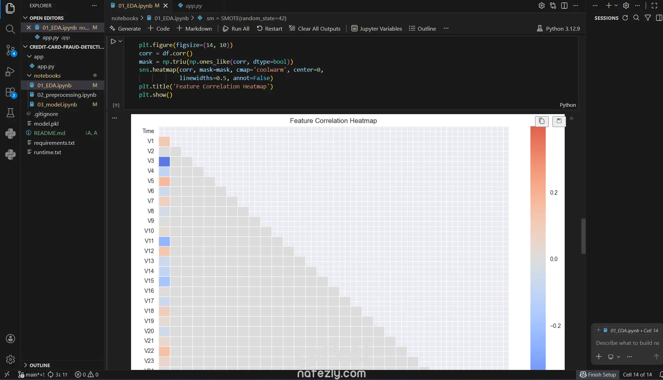
Task: Open the notebook diff compare icon
Action: pos(553,6)
